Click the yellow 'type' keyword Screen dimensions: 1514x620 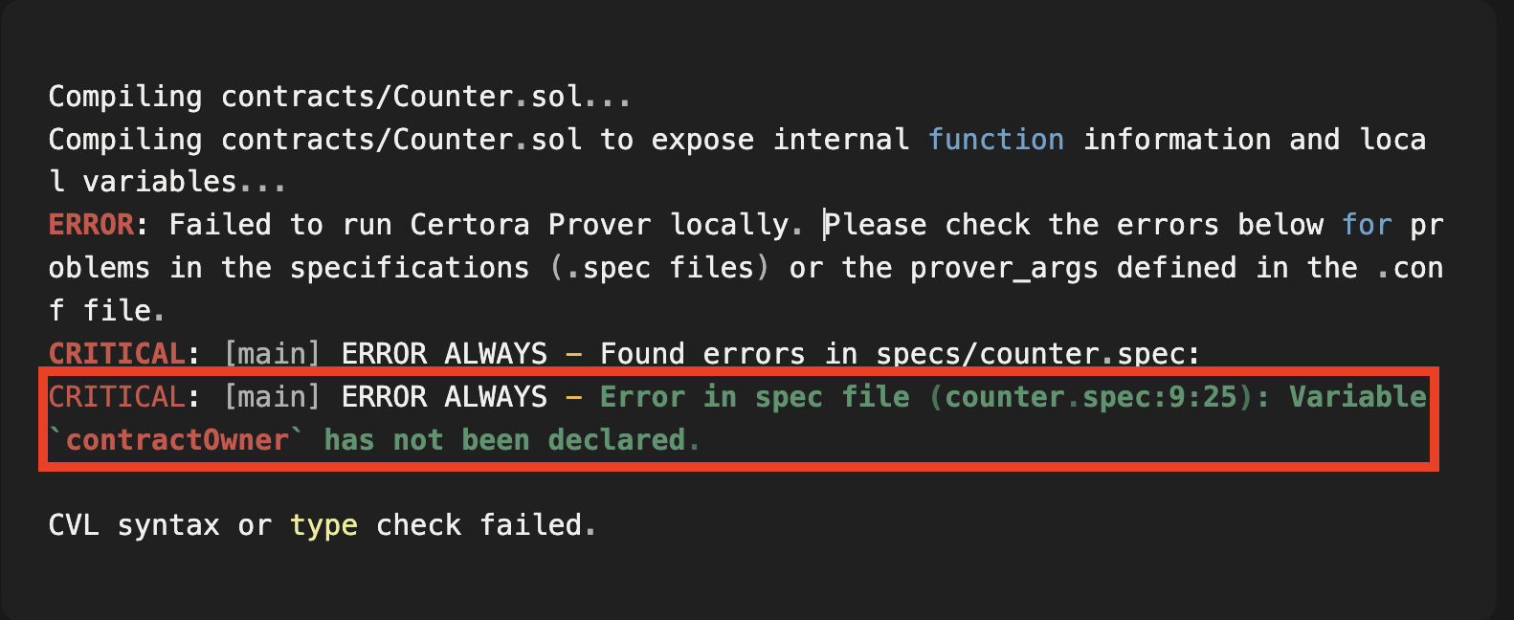coord(323,525)
